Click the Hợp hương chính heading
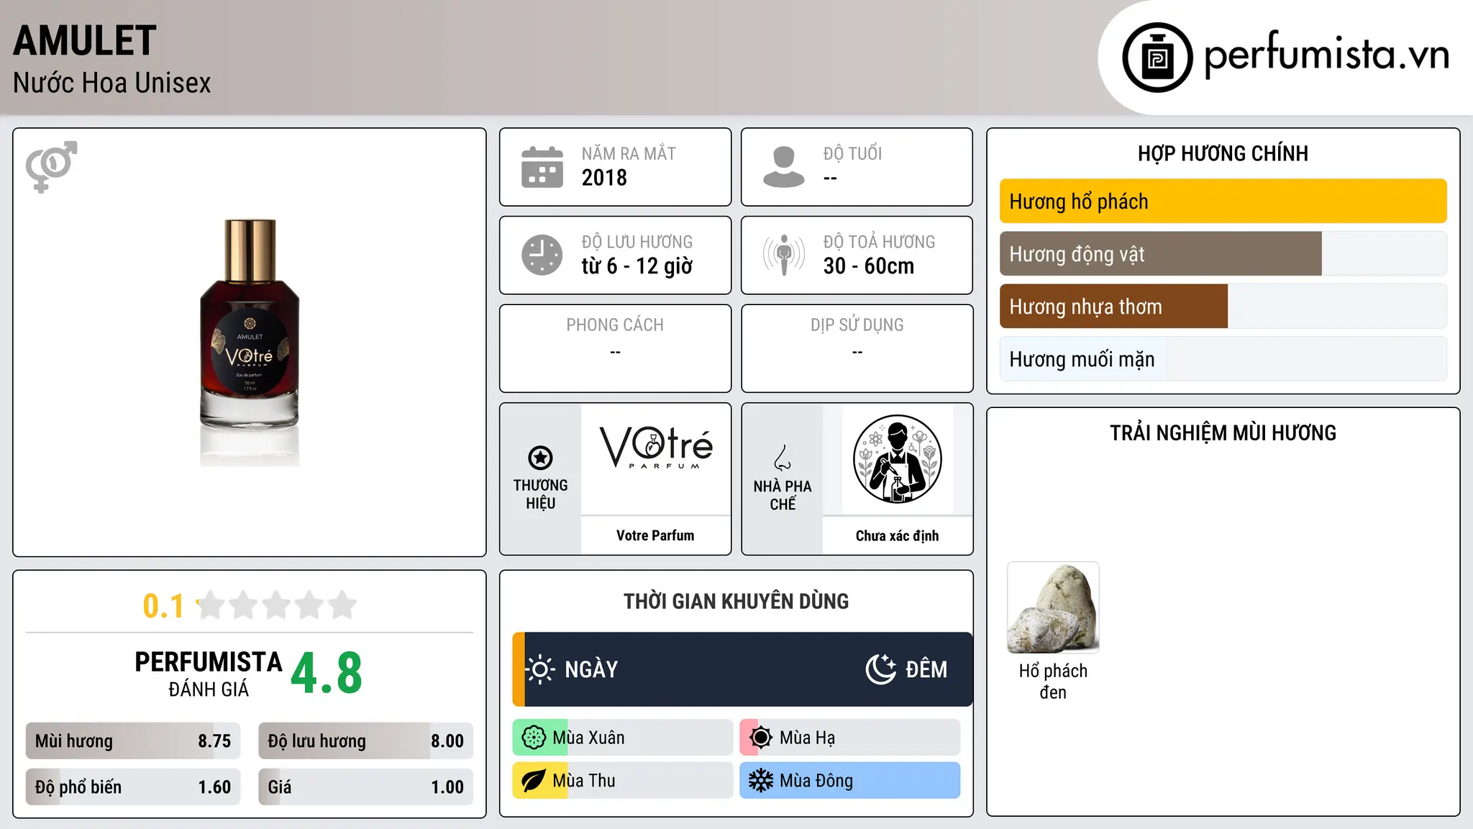The height and width of the screenshot is (829, 1473). (1223, 153)
